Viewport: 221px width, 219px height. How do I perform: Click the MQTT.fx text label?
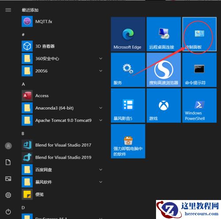tap(44, 22)
